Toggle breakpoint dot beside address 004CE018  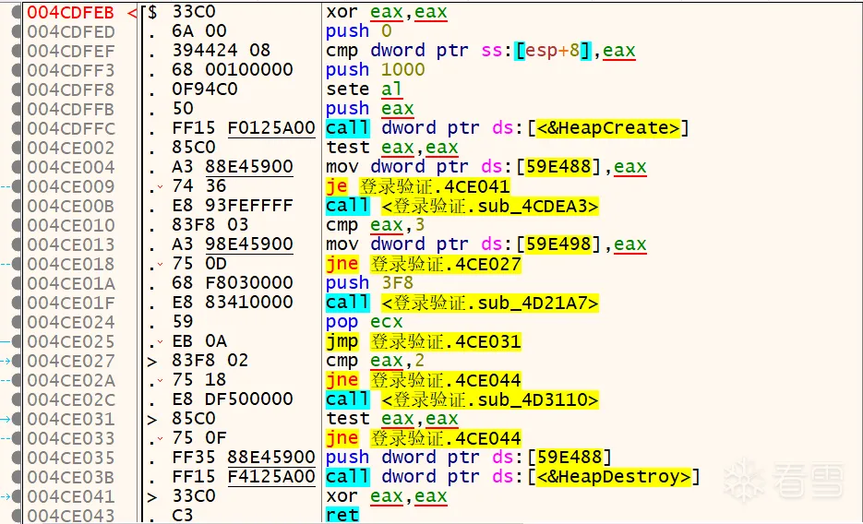[x=16, y=264]
